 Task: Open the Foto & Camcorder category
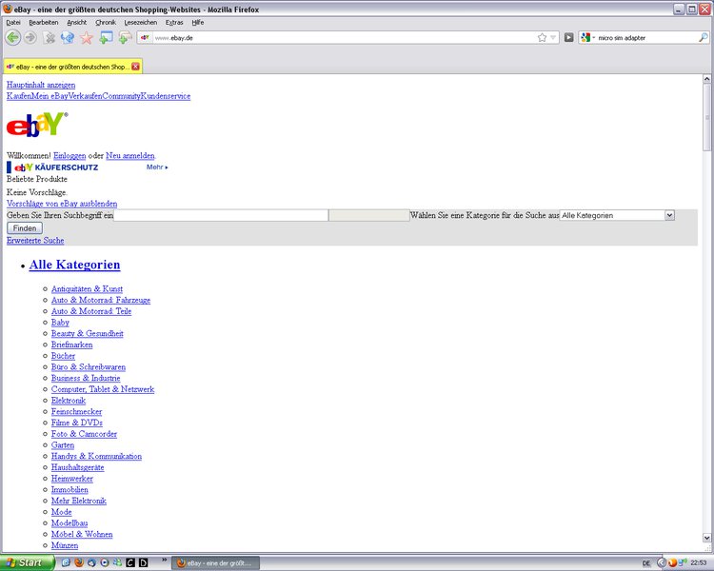pos(84,434)
